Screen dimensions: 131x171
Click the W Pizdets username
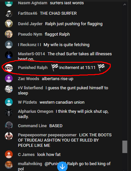(27, 102)
